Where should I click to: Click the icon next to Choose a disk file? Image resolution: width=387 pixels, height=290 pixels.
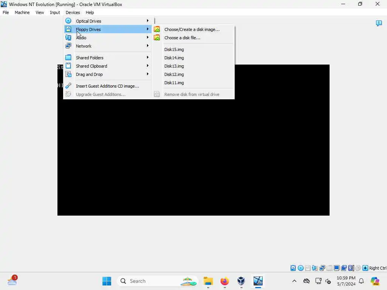tap(157, 37)
